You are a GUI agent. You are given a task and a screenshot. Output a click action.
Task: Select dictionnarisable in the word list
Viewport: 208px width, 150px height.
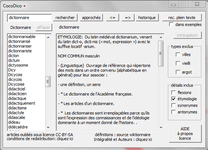22,37
